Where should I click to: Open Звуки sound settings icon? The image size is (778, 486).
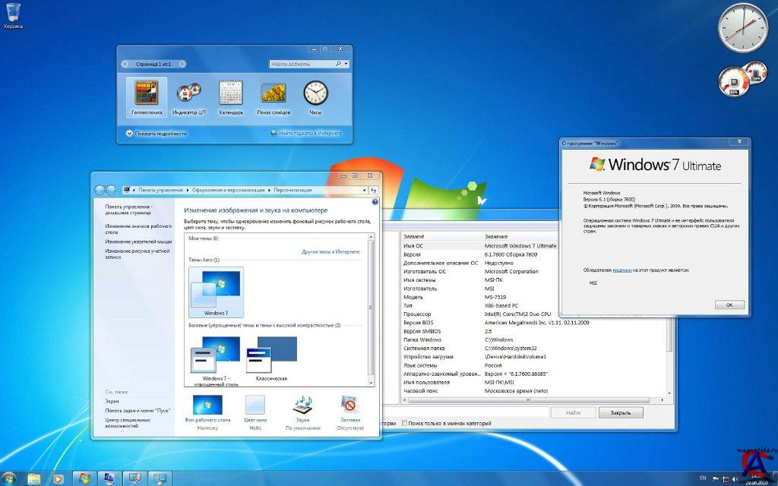(x=302, y=405)
